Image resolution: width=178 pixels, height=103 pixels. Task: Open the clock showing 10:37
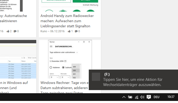point(171,97)
